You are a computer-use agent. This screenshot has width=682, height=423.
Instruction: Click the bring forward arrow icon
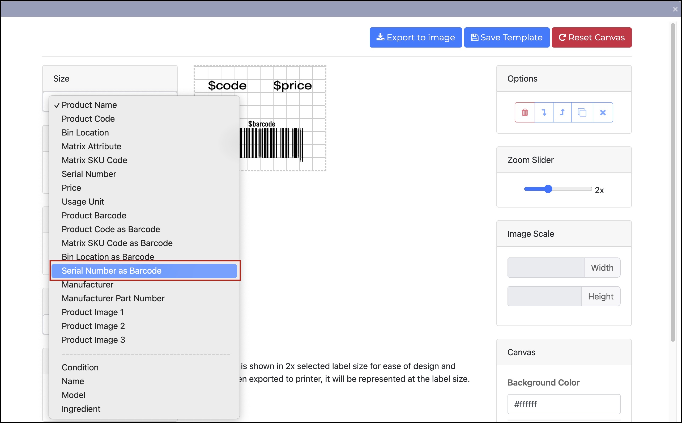coord(562,112)
